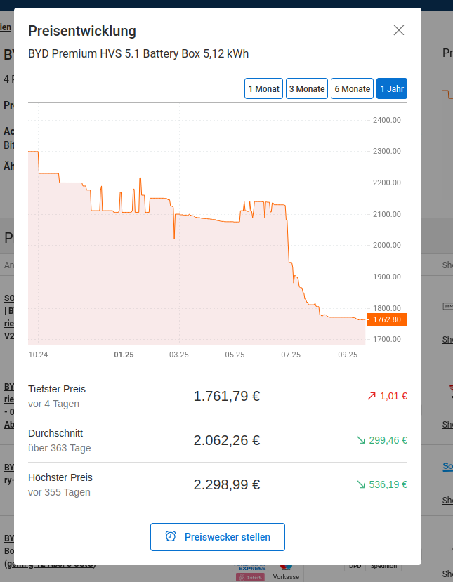
Task: Click the green down-arrow icon beside 536,19 €
Action: point(361,484)
